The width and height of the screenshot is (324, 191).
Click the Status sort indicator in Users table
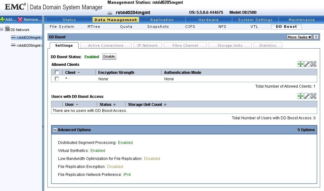115,104
